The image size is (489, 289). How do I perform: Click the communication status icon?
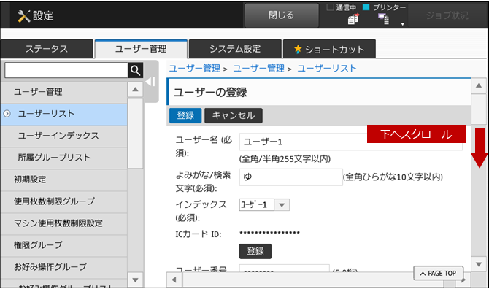click(353, 19)
